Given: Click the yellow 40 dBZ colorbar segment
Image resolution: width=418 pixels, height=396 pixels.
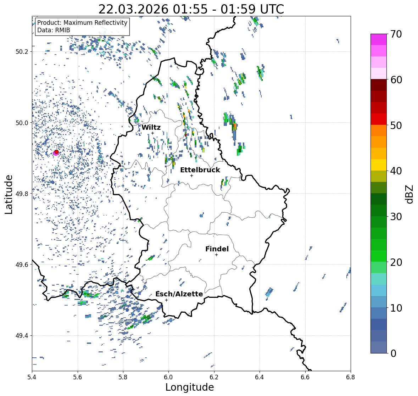Looking at the screenshot, I should click(x=379, y=165).
